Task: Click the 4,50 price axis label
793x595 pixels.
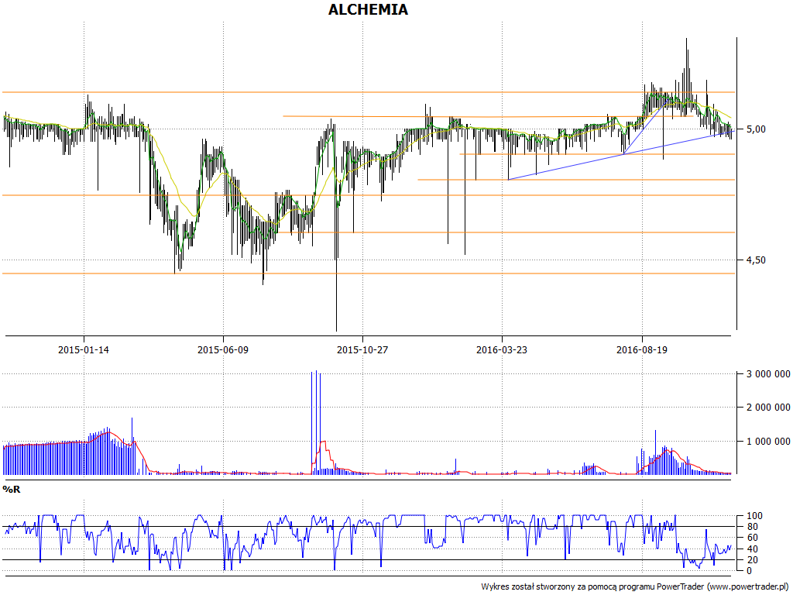Action: point(756,260)
